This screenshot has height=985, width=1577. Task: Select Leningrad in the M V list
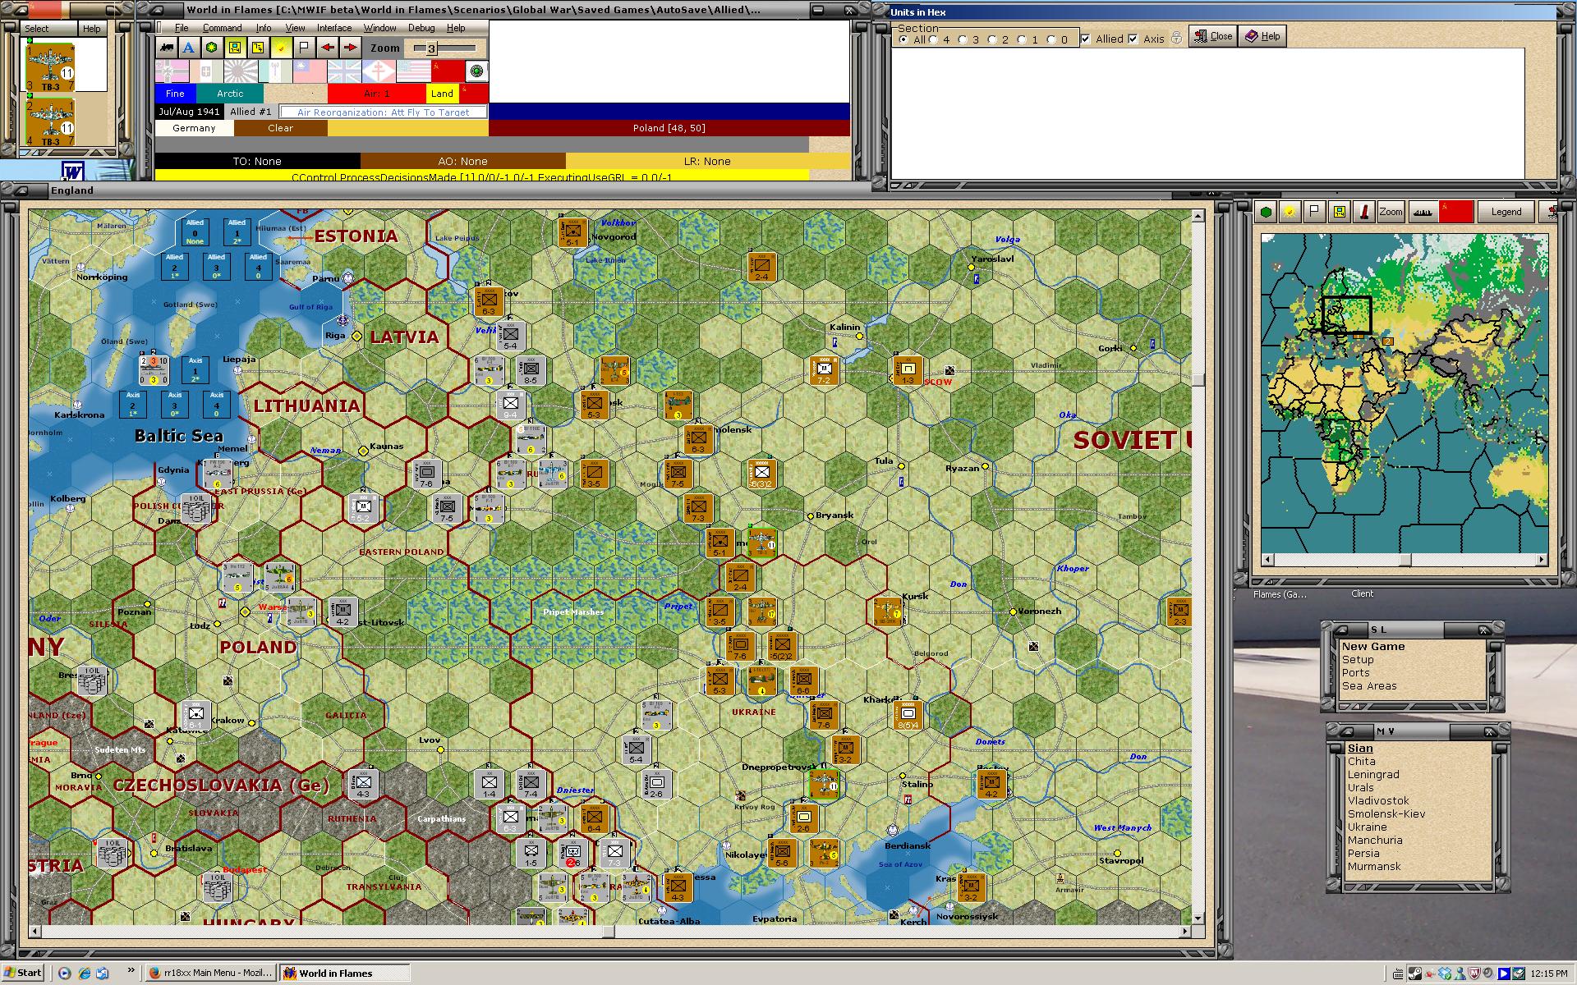point(1373,774)
